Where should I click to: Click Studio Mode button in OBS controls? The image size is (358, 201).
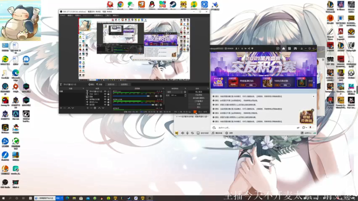199,101
